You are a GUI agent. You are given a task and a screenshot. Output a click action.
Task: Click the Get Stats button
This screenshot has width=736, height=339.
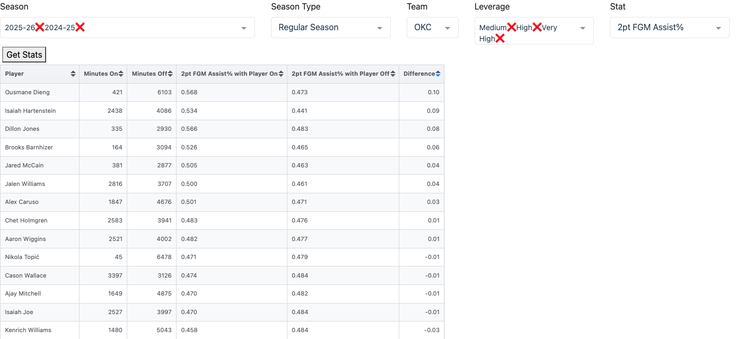tap(24, 55)
